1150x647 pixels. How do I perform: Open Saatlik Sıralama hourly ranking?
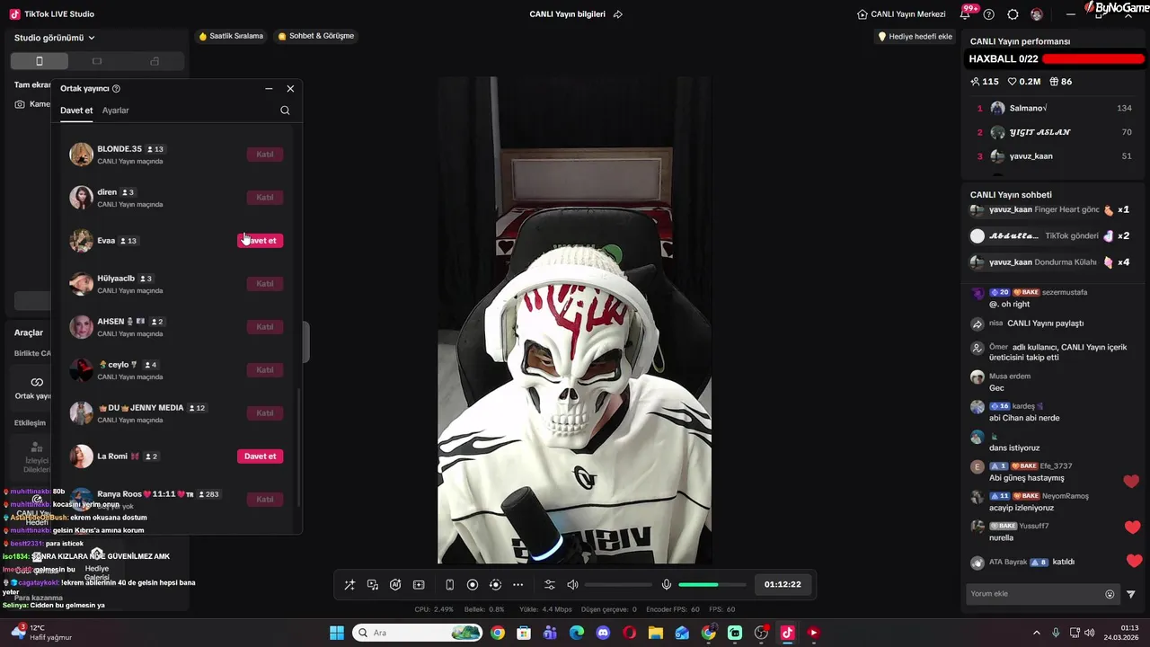point(231,36)
